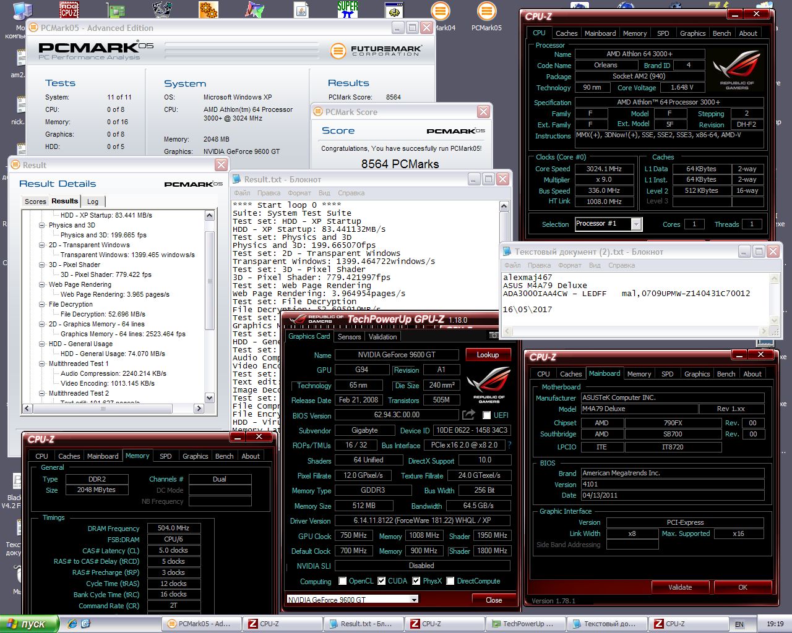
Task: Open the Scores tab in Result window
Action: click(x=35, y=202)
